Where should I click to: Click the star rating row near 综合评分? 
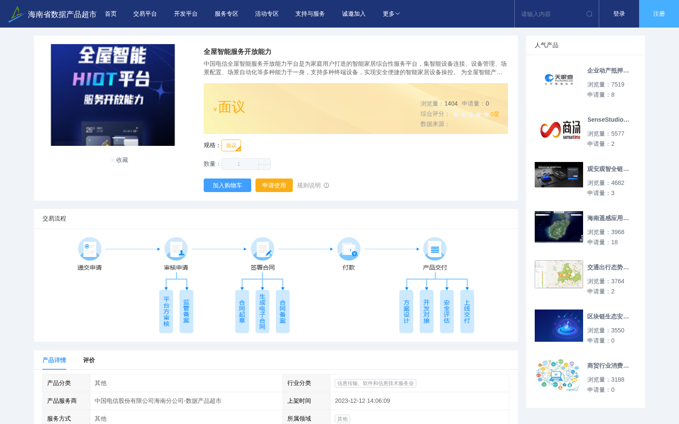point(471,114)
